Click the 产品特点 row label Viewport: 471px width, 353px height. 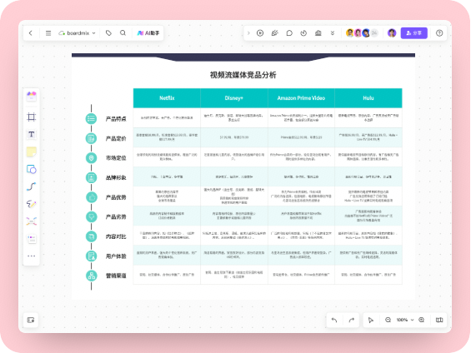(x=116, y=119)
